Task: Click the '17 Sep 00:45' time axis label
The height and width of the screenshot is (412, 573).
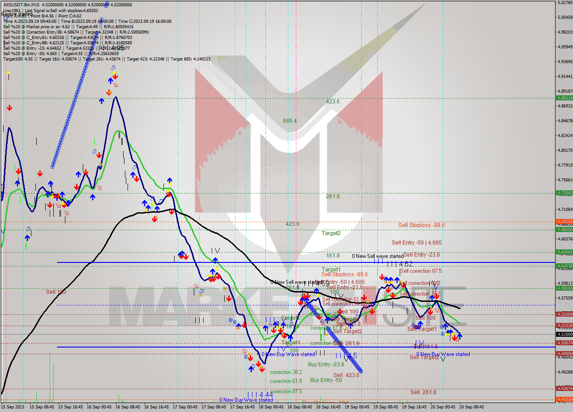Action: 185,407
